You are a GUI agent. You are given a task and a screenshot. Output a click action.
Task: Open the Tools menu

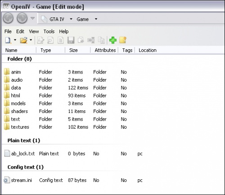[x=49, y=31]
